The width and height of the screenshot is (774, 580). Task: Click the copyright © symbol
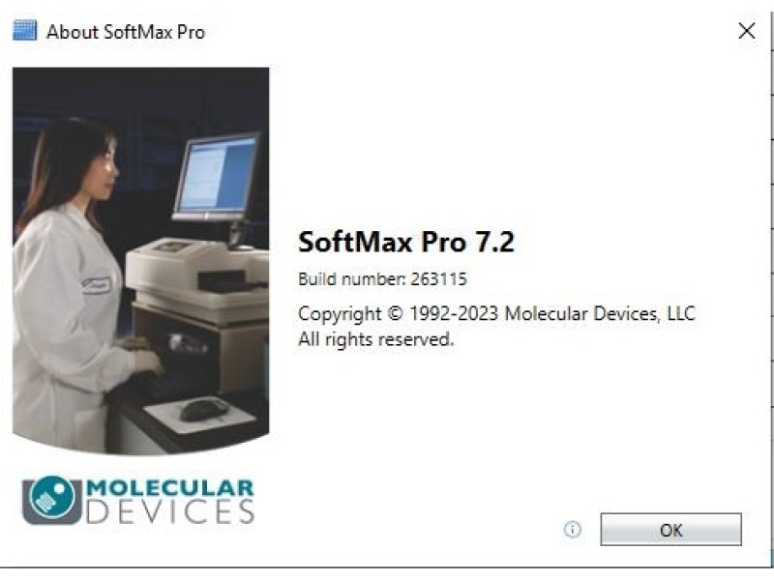[395, 313]
